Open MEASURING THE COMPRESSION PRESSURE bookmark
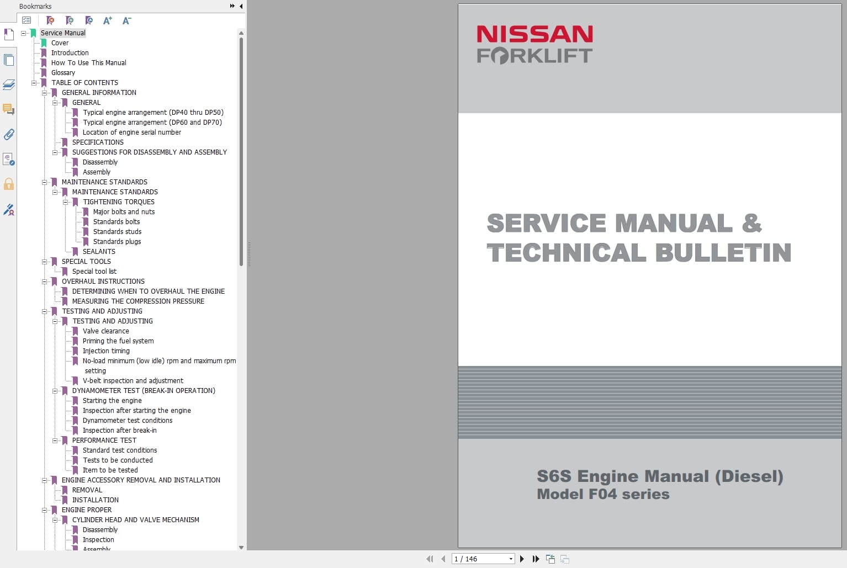The width and height of the screenshot is (847, 568). pyautogui.click(x=138, y=301)
